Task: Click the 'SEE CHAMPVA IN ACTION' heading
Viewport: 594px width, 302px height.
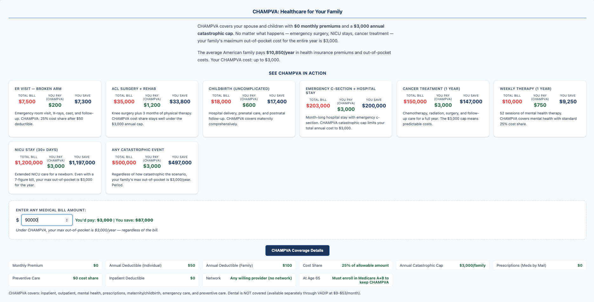Action: 297,73
